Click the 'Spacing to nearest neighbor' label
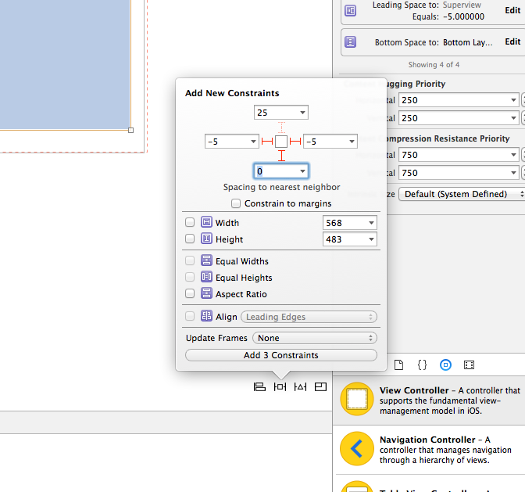The width and height of the screenshot is (525, 492). (281, 187)
